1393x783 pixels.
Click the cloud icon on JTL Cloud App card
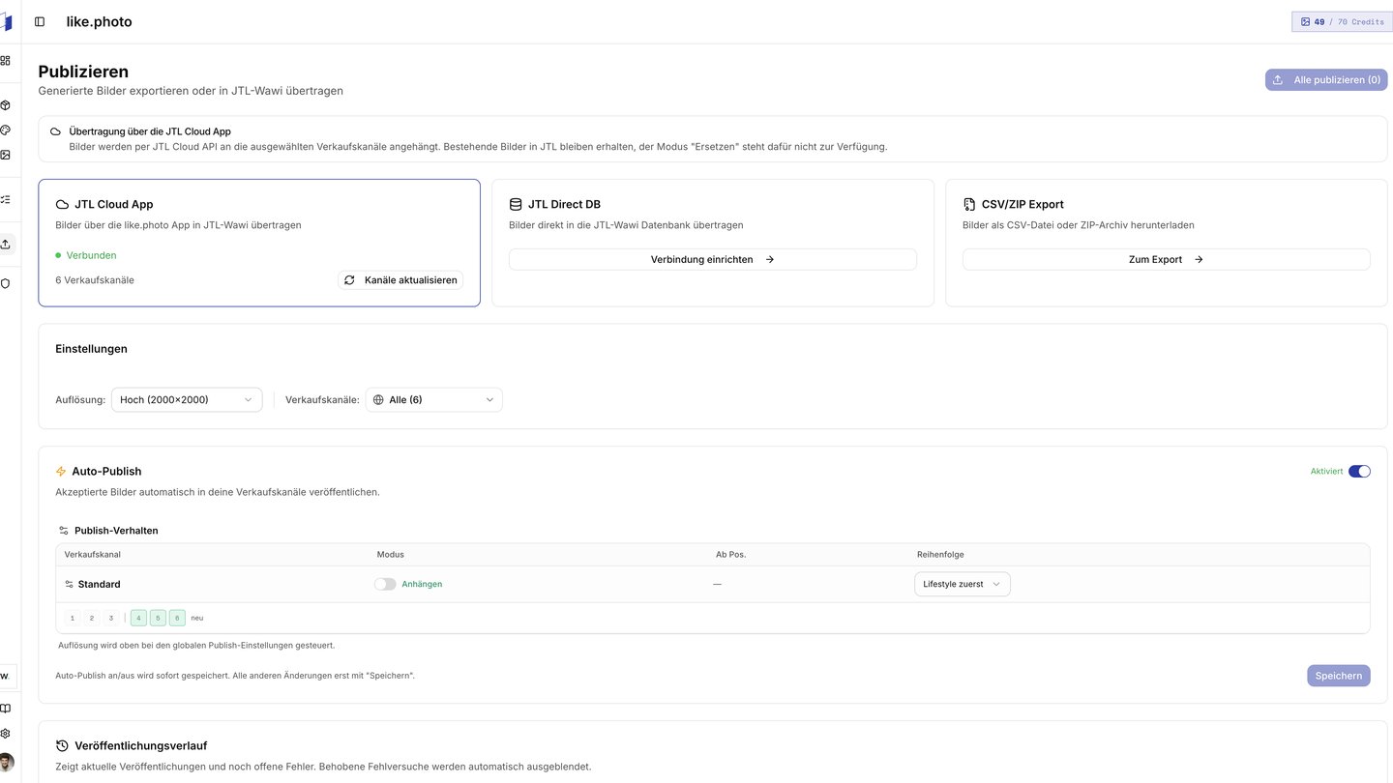62,205
